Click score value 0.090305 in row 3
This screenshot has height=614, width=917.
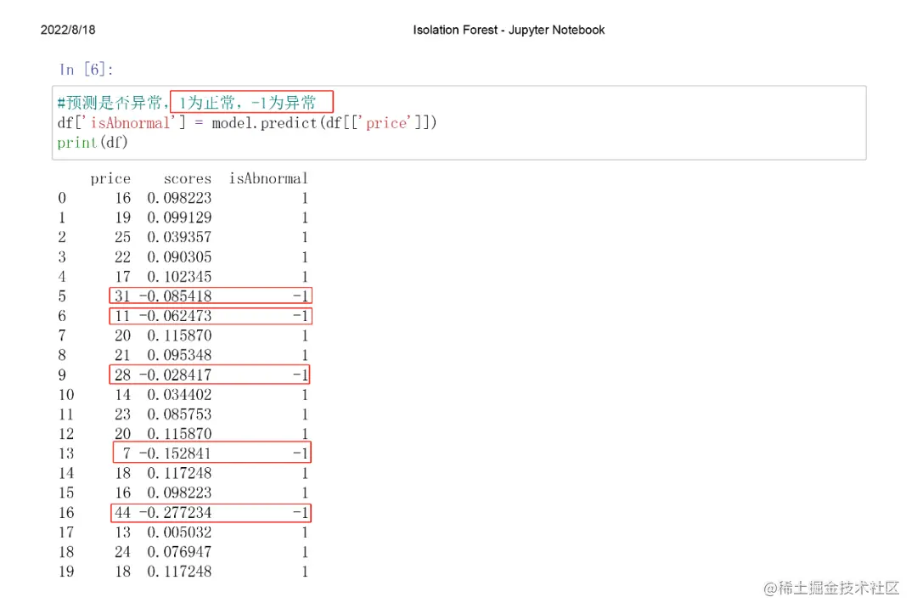click(x=179, y=257)
